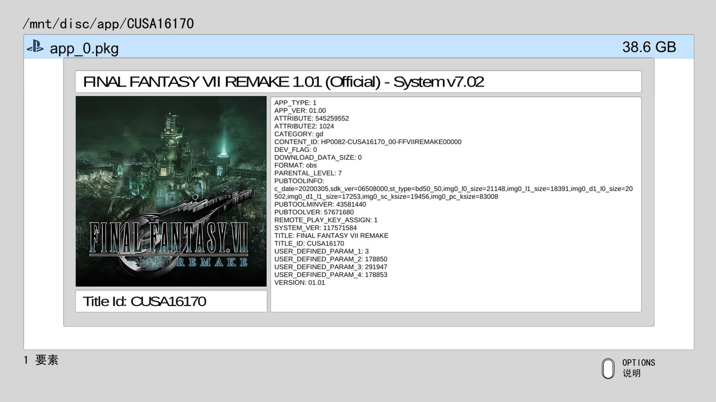Click the ATTRIBUTE2: 1024 line
Viewport: 716px width, 402px height.
pos(304,126)
